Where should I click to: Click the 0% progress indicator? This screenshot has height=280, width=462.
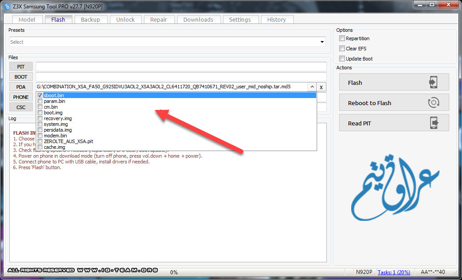pos(174,272)
